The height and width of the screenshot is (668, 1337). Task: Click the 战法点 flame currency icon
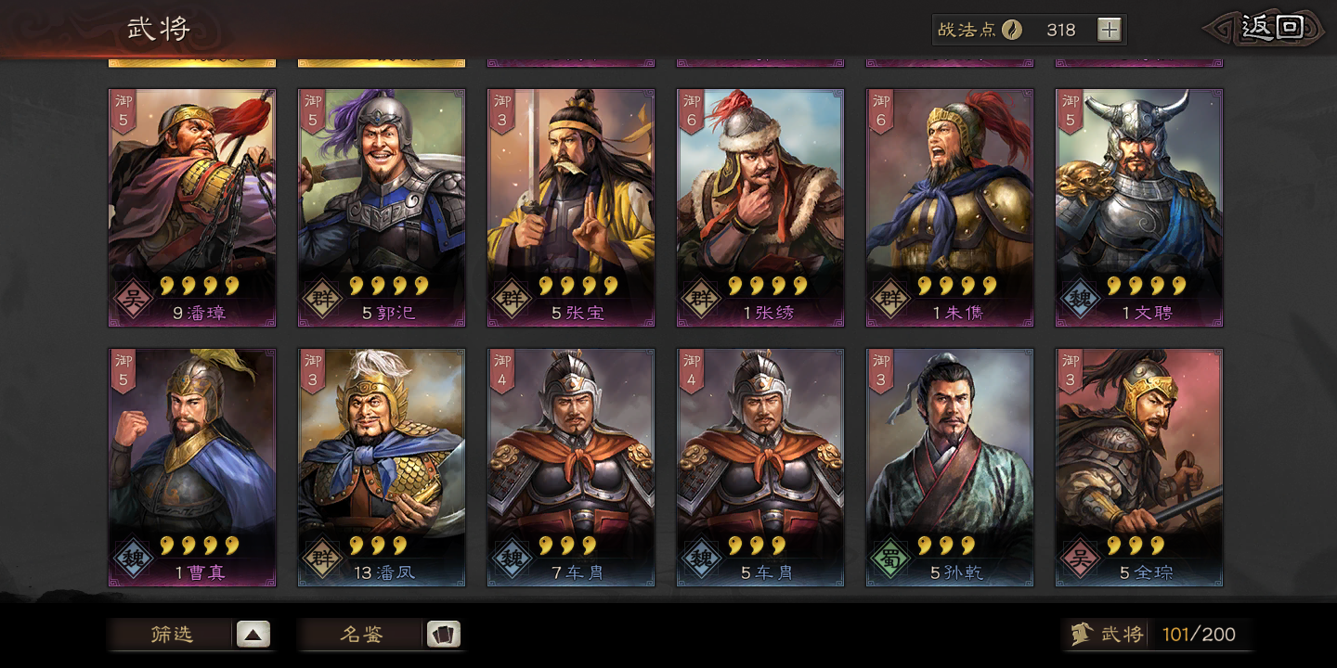coord(1012,30)
